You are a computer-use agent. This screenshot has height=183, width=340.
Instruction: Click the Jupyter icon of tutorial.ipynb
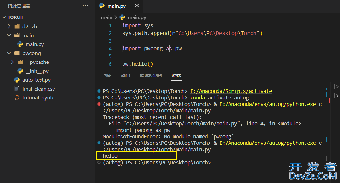click(17, 98)
